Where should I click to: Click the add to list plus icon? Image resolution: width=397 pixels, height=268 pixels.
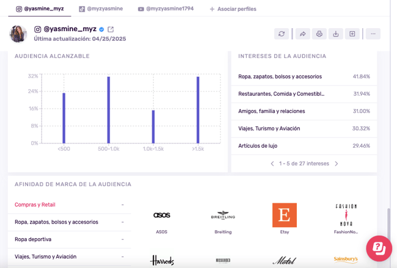click(352, 34)
